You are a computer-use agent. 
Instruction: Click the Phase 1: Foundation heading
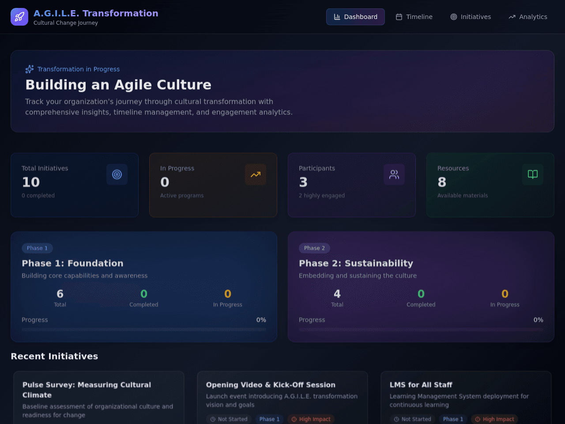[x=72, y=263]
